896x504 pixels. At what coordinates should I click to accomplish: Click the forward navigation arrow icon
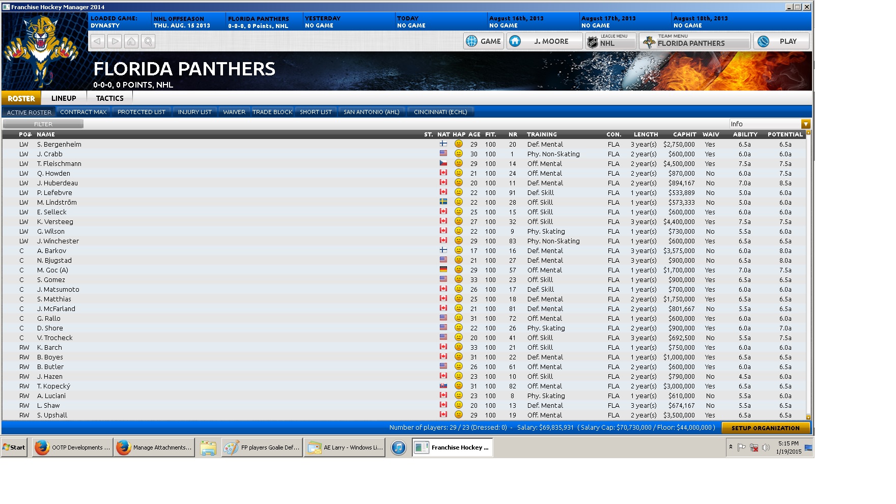[x=115, y=41]
